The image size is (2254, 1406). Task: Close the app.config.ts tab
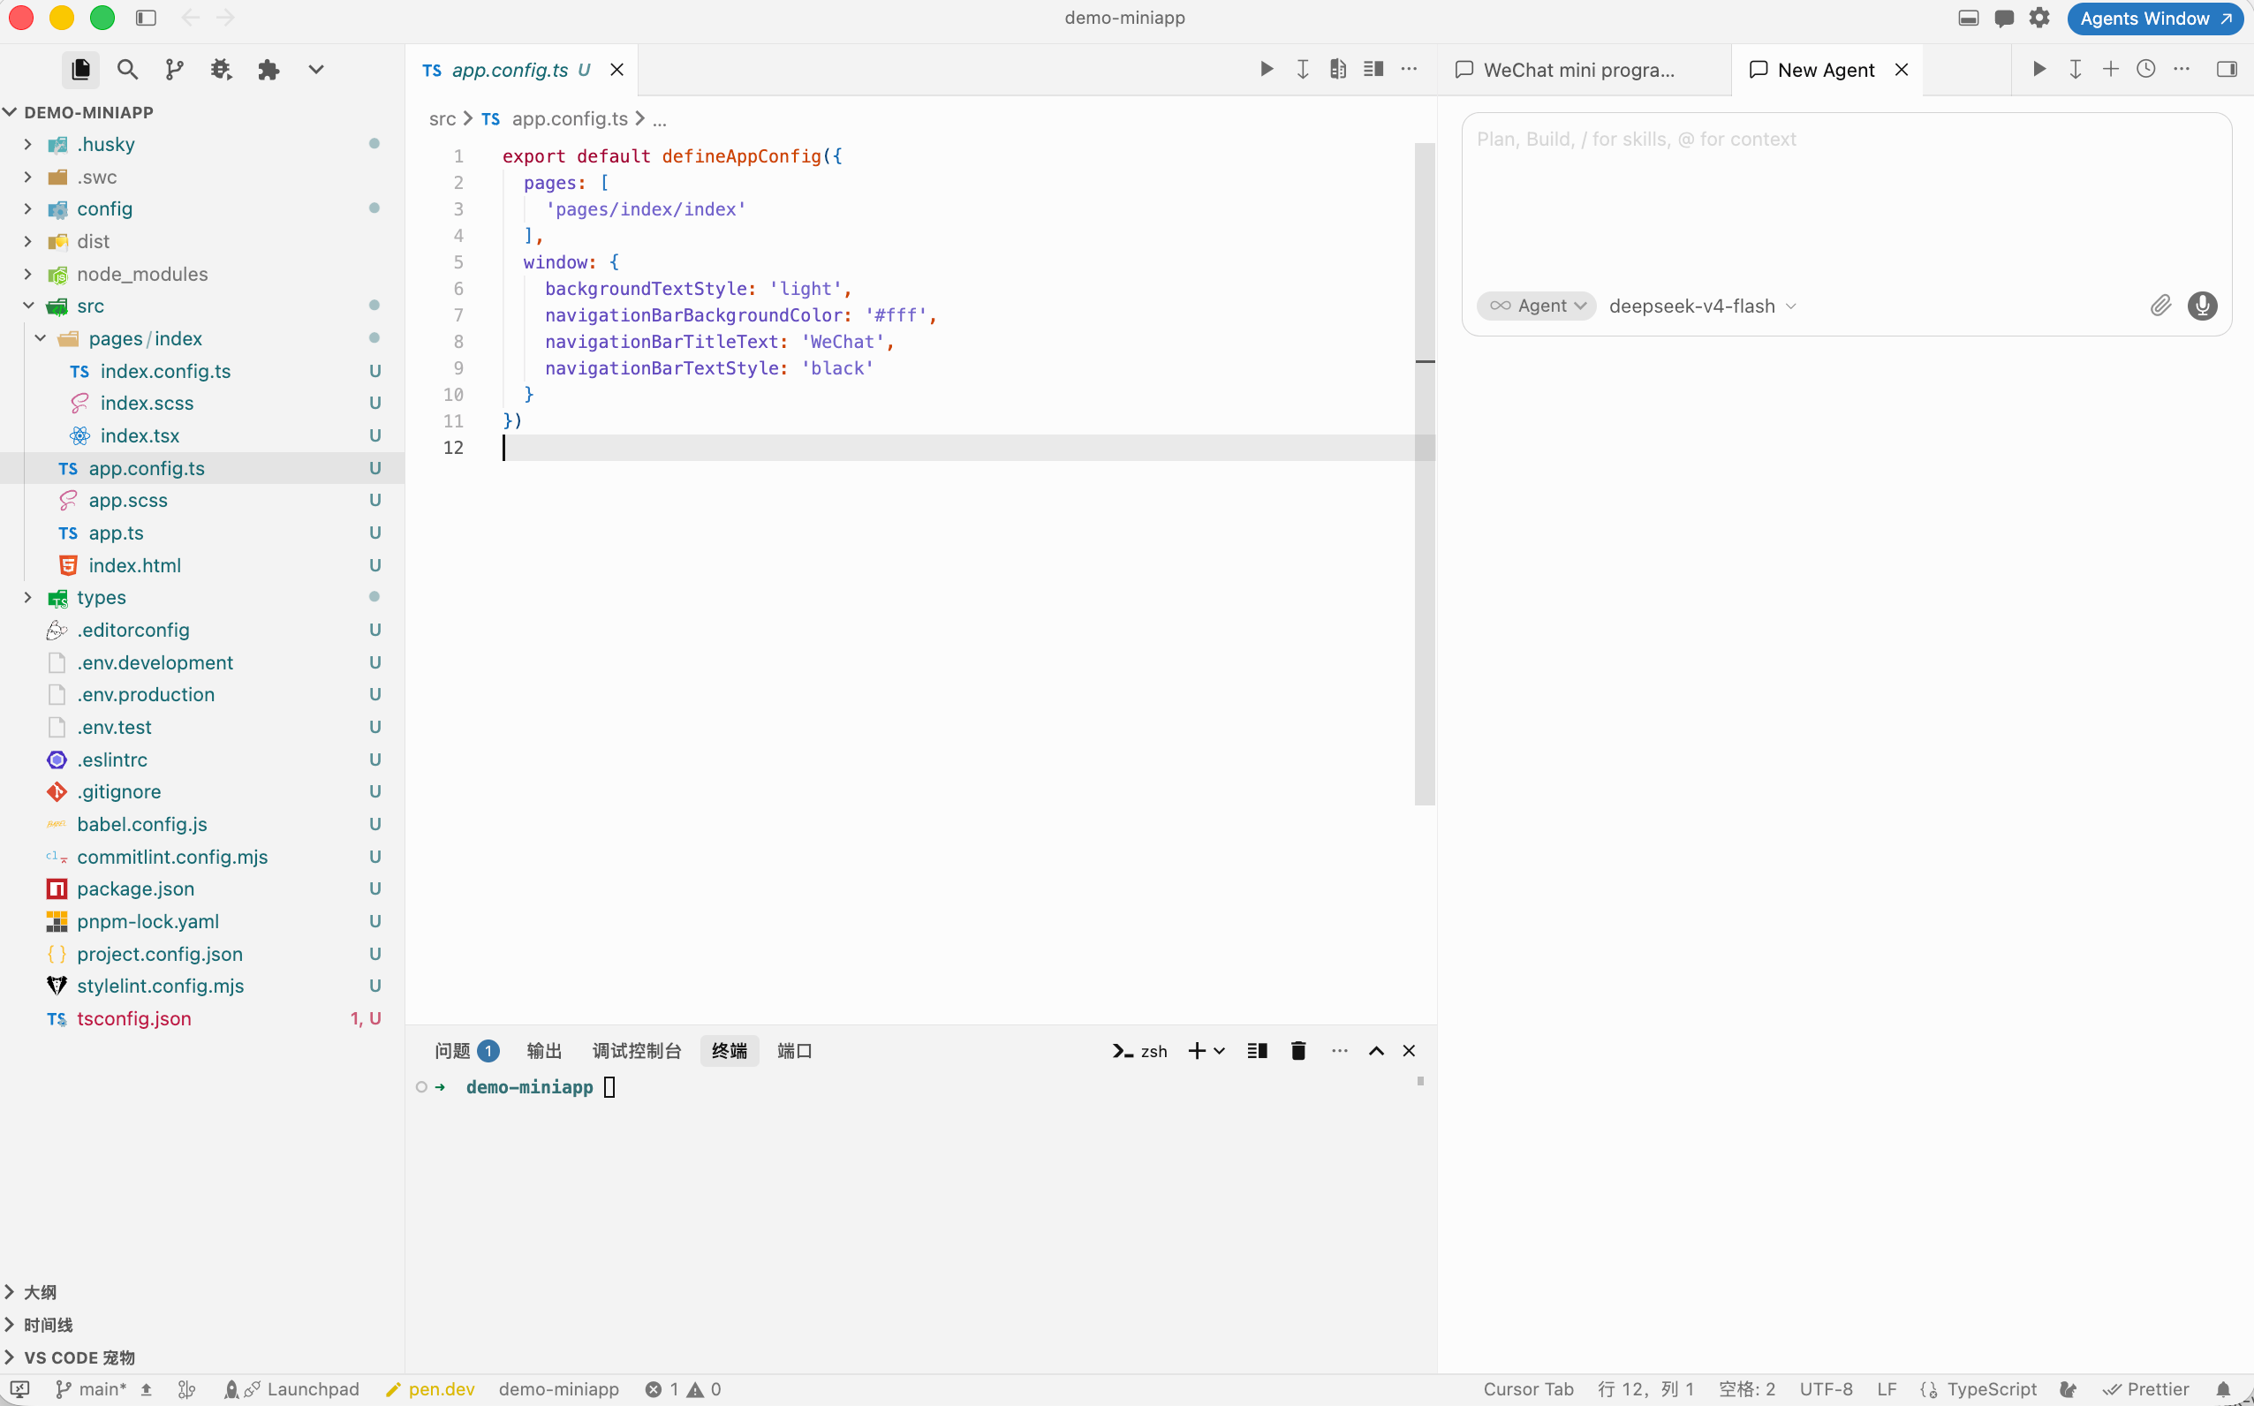(x=616, y=70)
